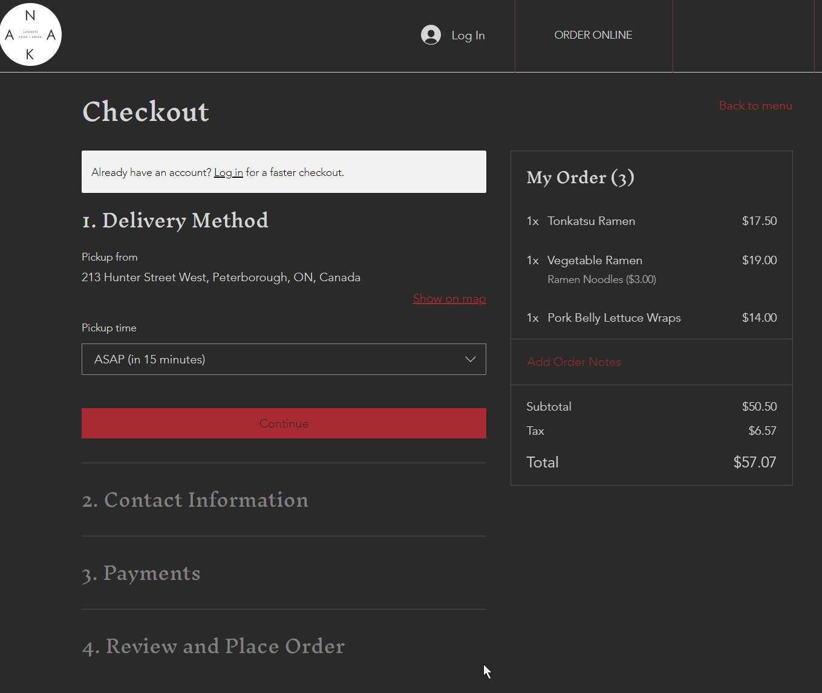Viewport: 822px width, 693px height.
Task: Select the Tonkatsu Ramen order item
Action: tap(591, 221)
